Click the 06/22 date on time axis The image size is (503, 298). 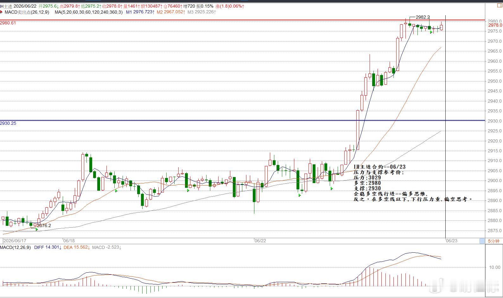[x=260, y=241]
